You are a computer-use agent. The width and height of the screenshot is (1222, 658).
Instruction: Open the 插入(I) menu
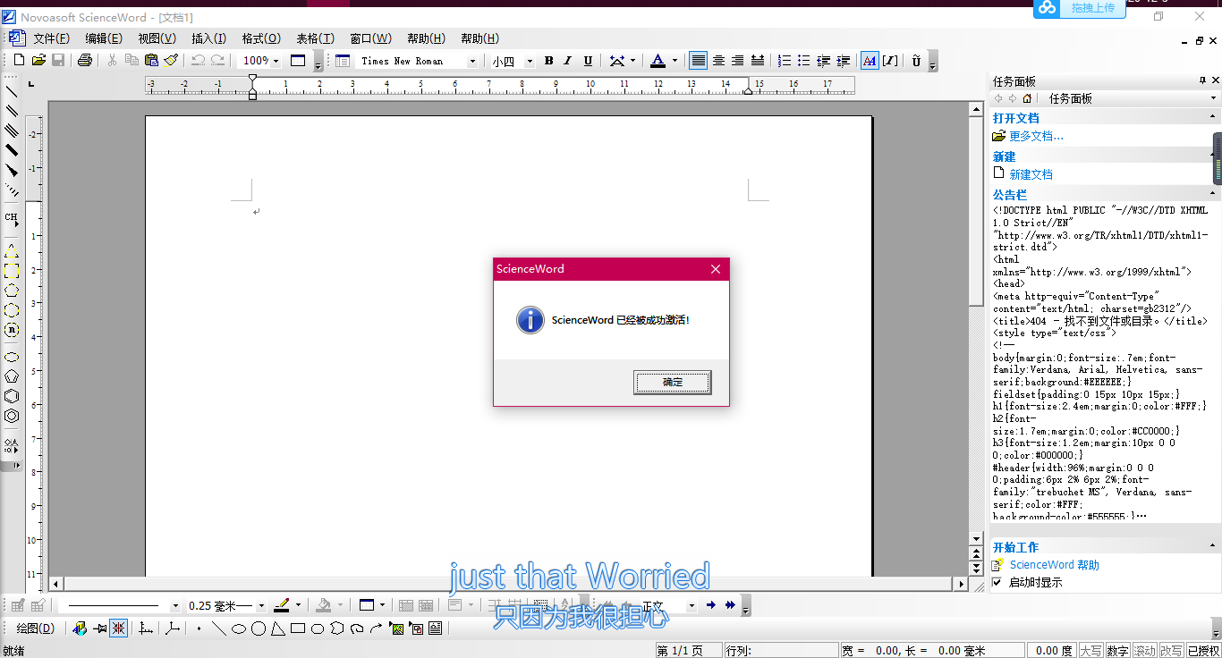(208, 38)
